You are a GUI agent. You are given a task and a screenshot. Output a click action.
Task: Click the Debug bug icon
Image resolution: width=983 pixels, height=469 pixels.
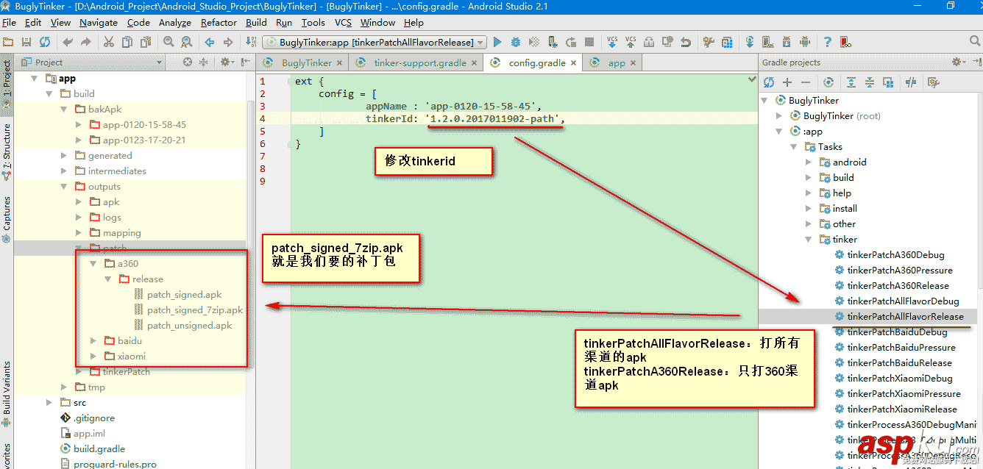coord(516,43)
